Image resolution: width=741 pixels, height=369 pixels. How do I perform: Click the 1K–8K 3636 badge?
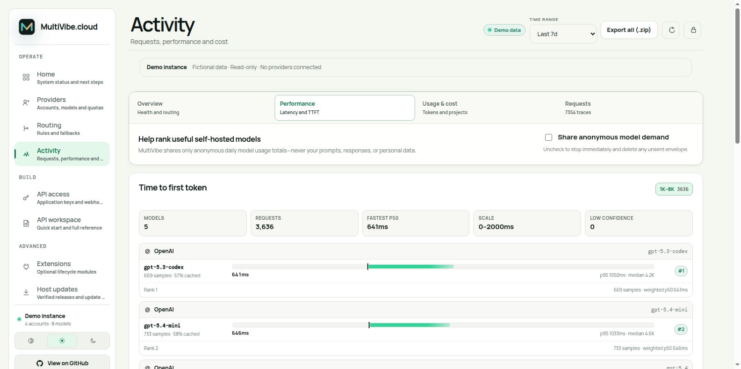pos(674,189)
